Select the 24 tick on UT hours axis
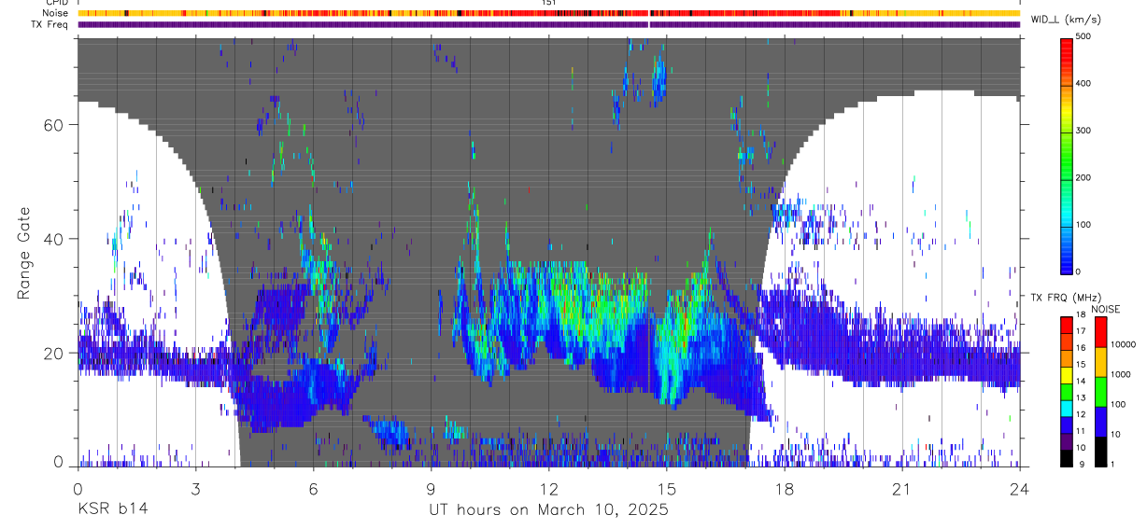1147x529 pixels. pyautogui.click(x=1019, y=488)
